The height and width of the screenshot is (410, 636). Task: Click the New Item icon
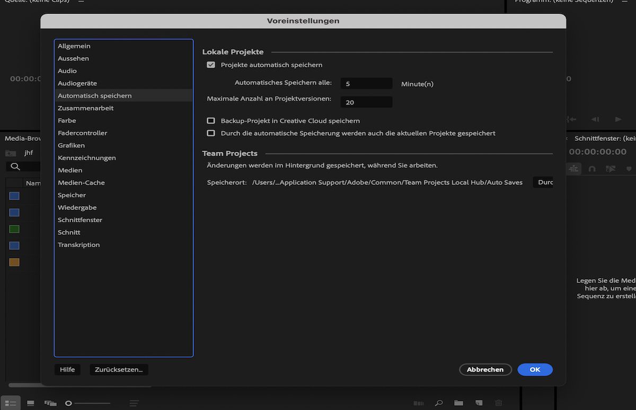(479, 403)
